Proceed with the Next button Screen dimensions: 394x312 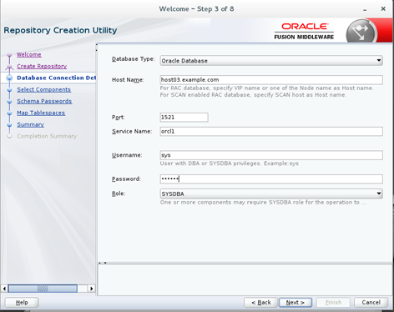click(x=295, y=302)
